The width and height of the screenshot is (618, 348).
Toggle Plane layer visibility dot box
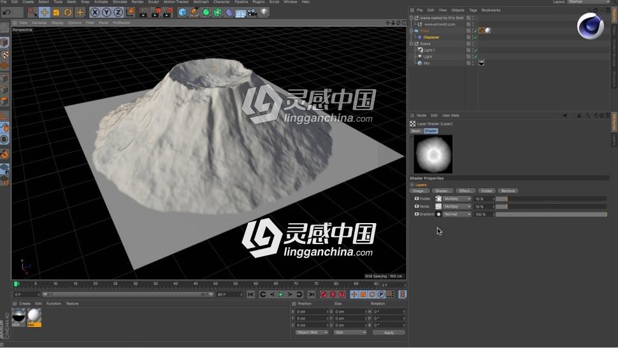click(x=468, y=31)
